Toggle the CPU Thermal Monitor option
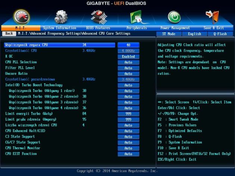235x176 pixels. (x=128, y=148)
